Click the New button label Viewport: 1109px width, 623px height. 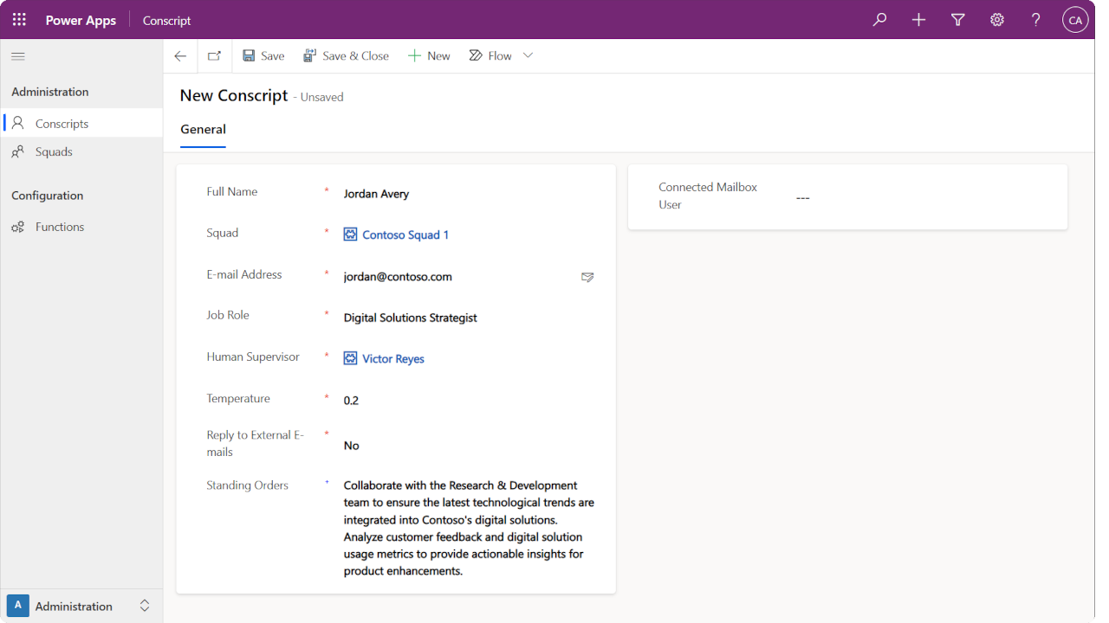[x=438, y=56]
